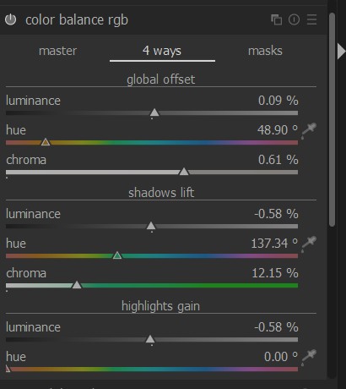The height and width of the screenshot is (389, 346).
Task: Open multiple instances icon of color balance rgb
Action: pyautogui.click(x=276, y=19)
